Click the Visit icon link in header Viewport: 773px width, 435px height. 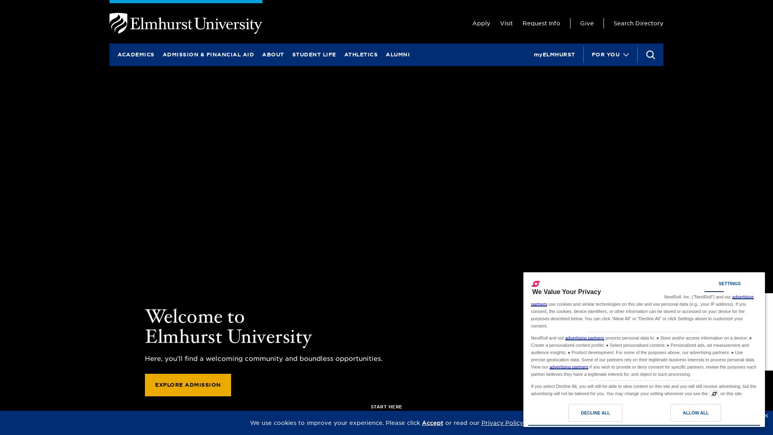click(x=506, y=23)
